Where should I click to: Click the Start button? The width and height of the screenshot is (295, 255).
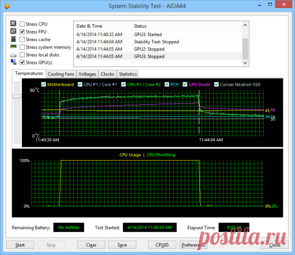click(x=20, y=245)
